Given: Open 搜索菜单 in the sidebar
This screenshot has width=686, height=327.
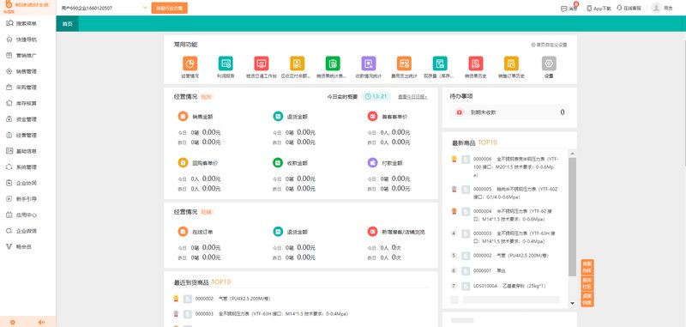Looking at the screenshot, I should pyautogui.click(x=27, y=23).
